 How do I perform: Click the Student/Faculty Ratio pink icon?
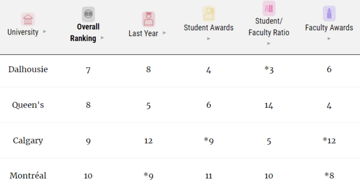(x=269, y=8)
